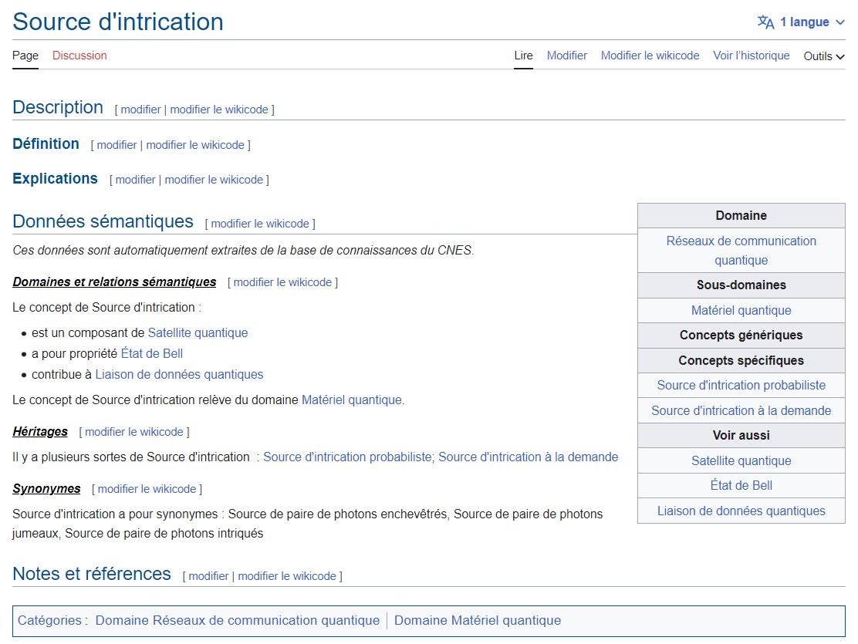
Task: Click modifier le wikicode beside Définition
Action: (195, 145)
